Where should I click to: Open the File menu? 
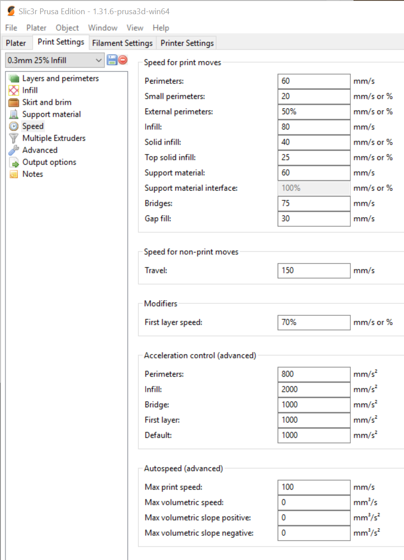11,27
